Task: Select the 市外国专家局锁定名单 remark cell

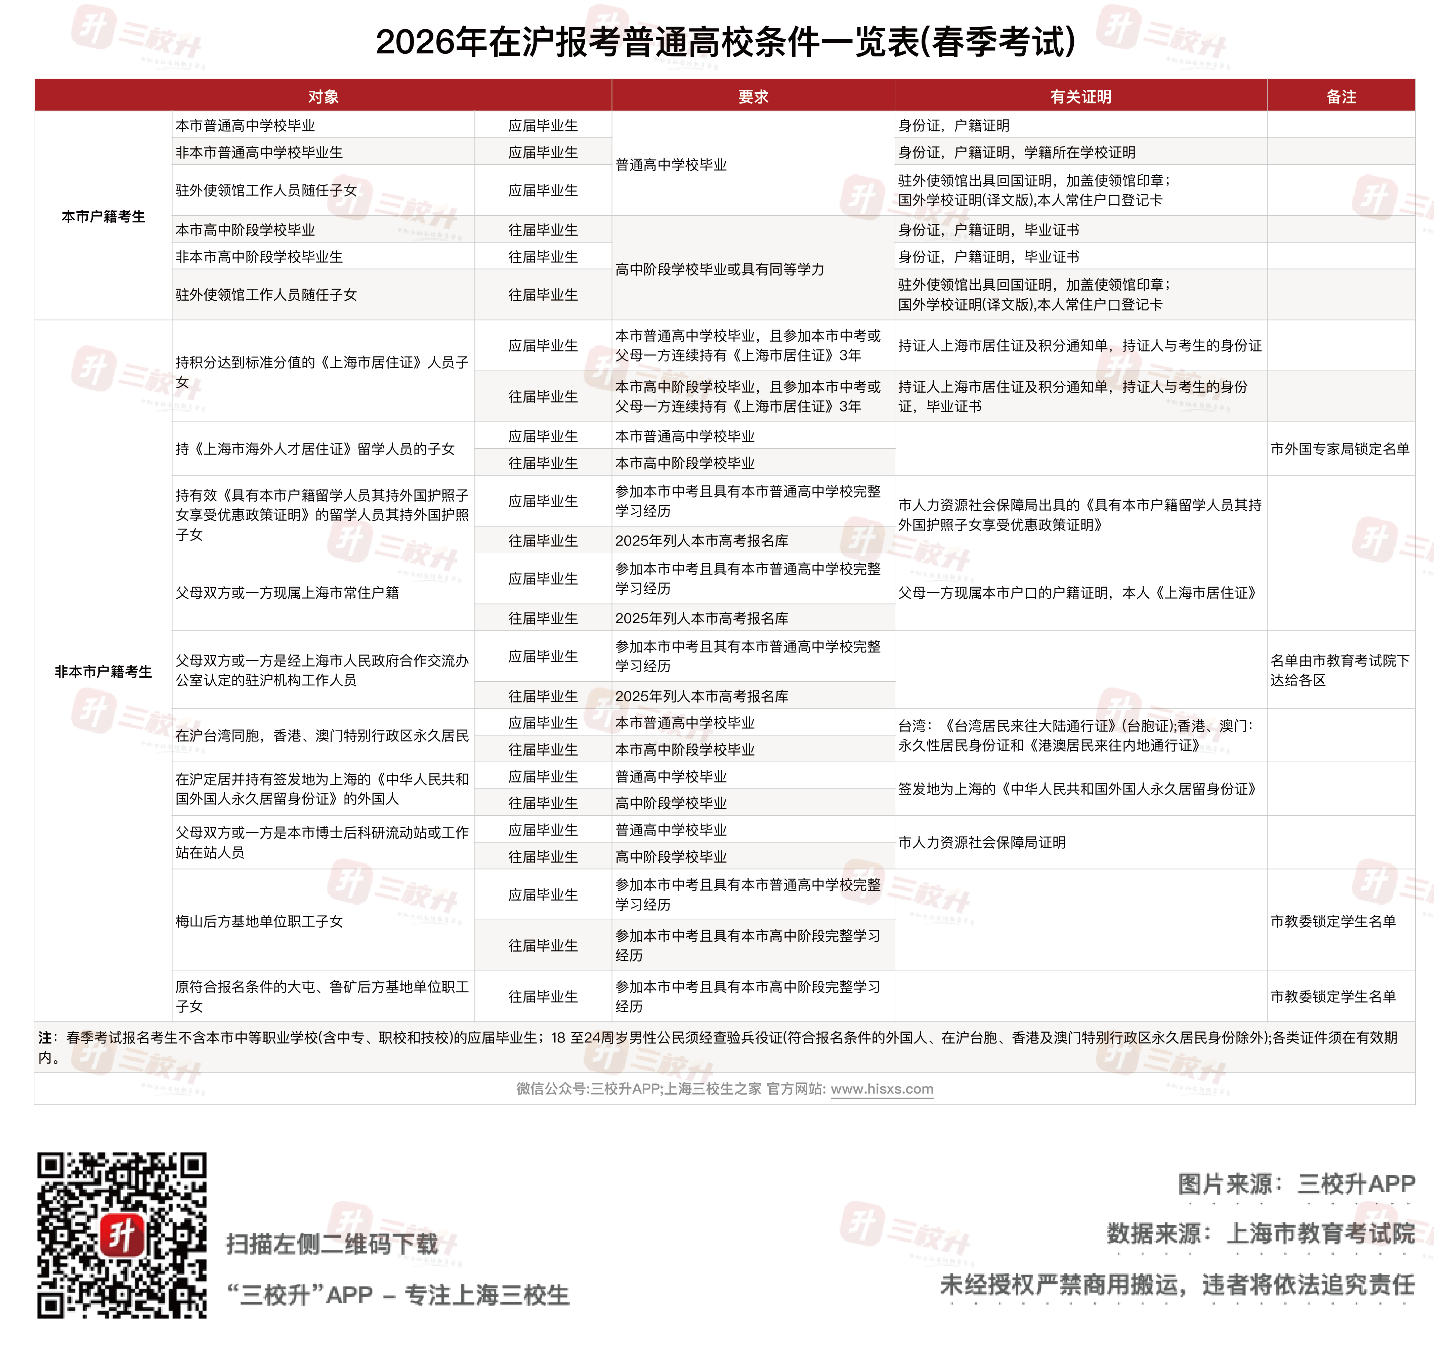Action: [x=1340, y=449]
